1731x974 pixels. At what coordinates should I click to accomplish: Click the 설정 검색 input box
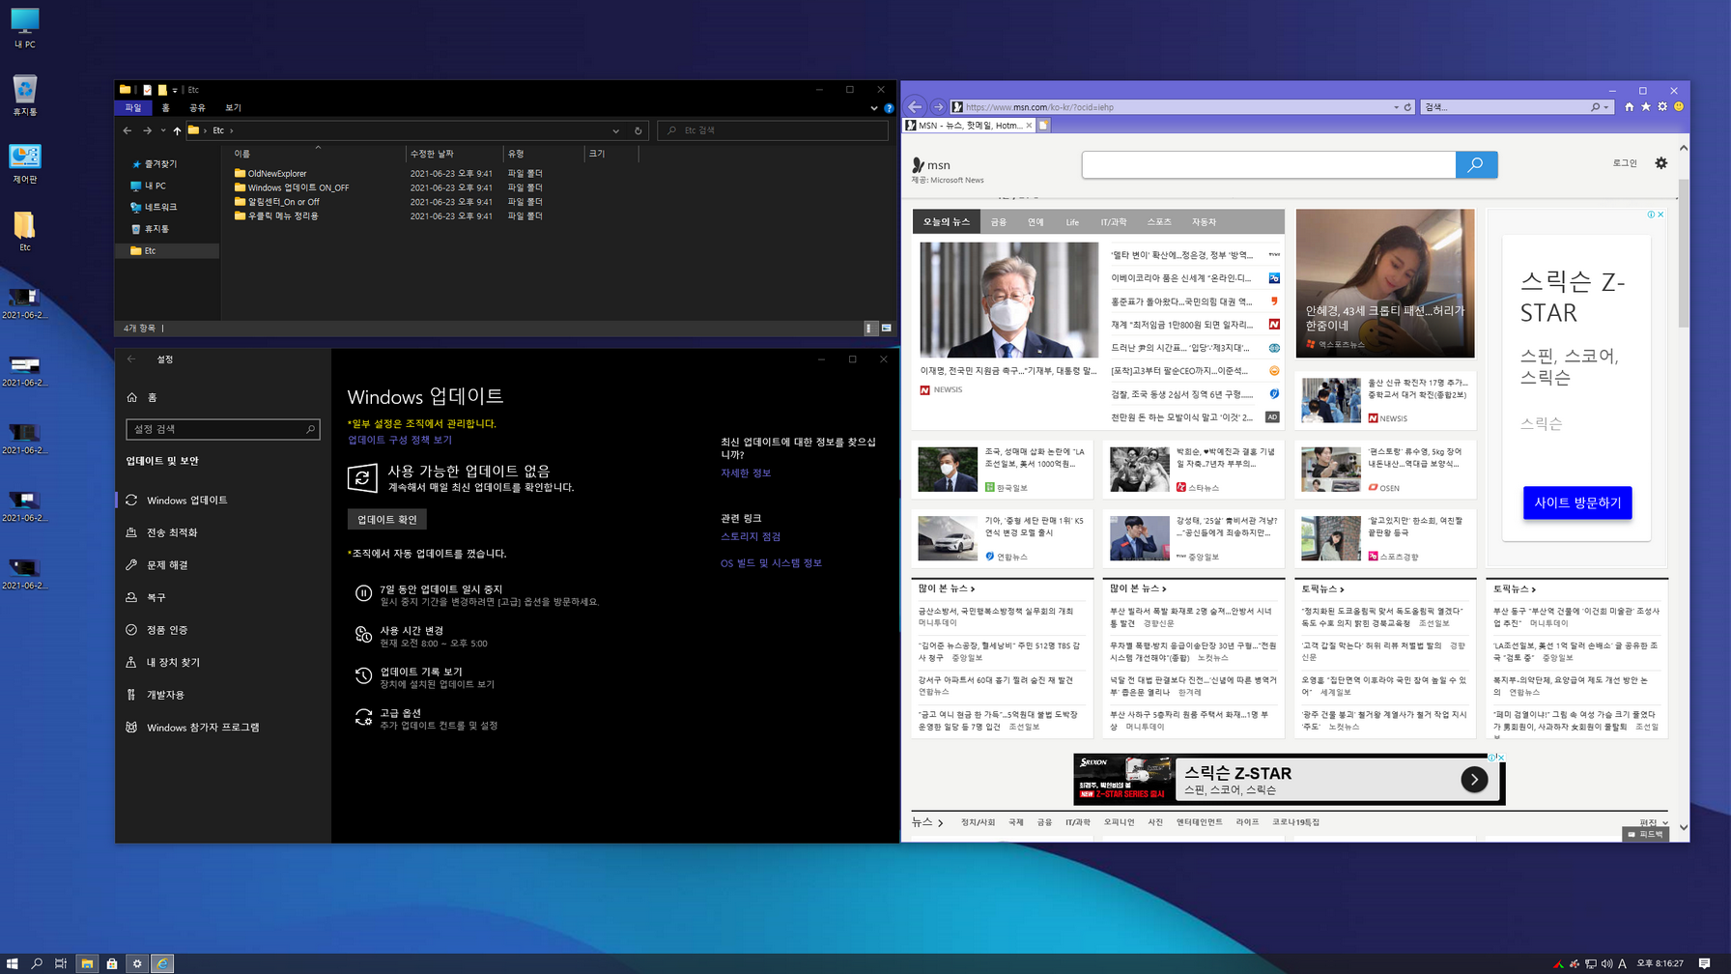click(222, 429)
